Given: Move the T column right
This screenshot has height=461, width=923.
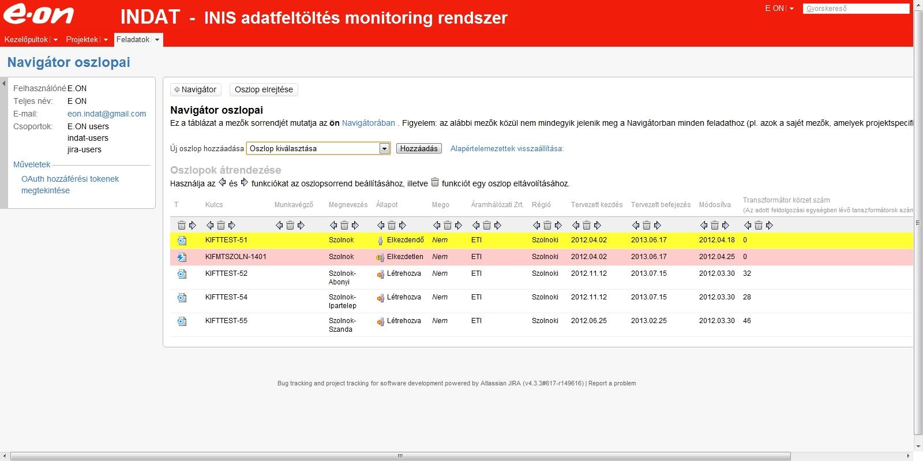Looking at the screenshot, I should coord(193,225).
